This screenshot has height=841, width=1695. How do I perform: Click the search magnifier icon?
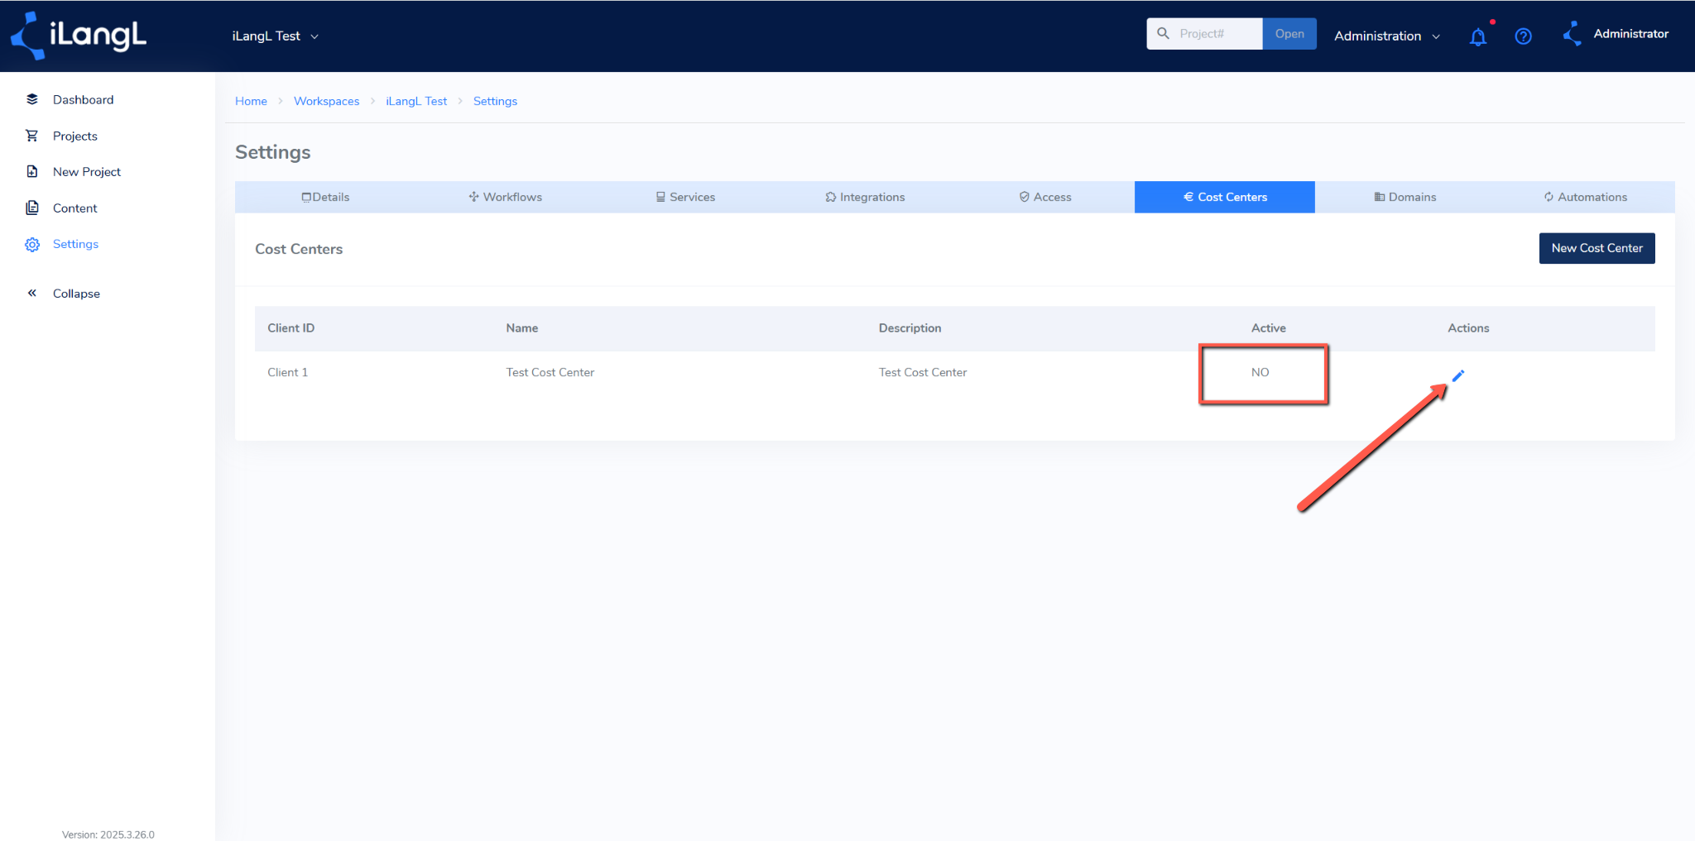click(1163, 34)
